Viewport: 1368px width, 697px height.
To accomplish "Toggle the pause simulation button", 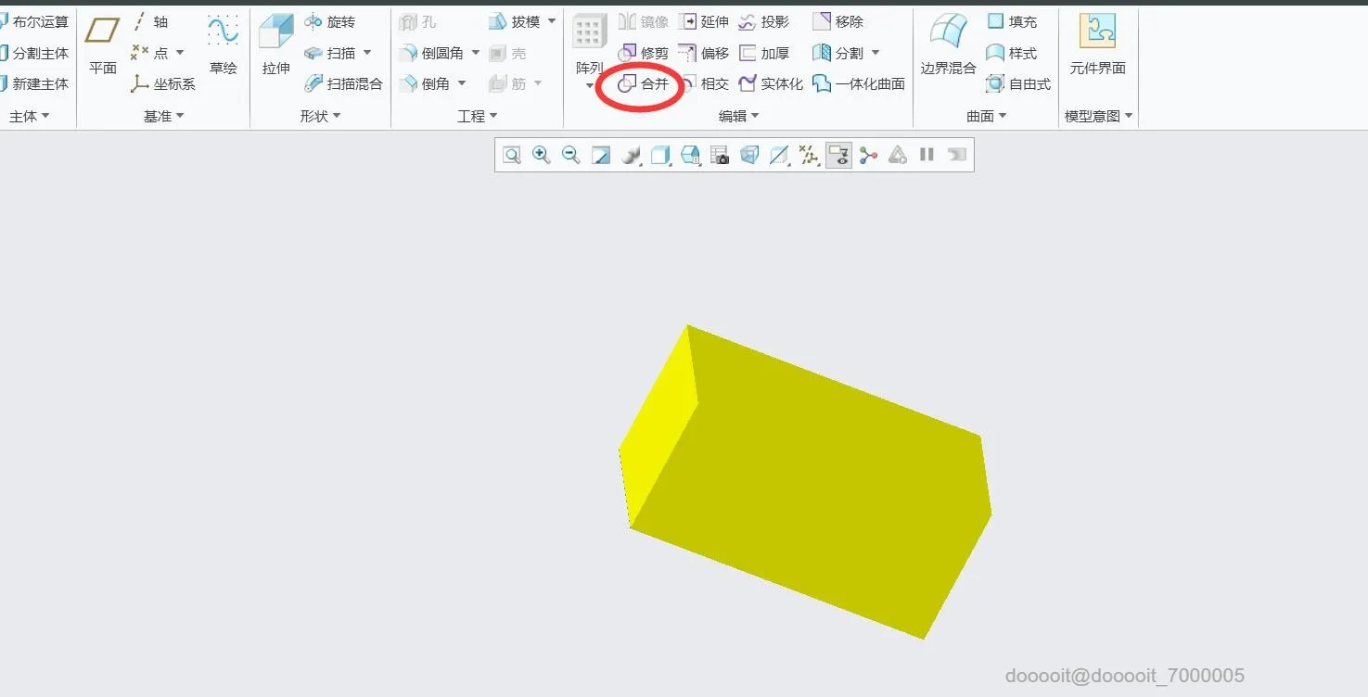I will pos(927,155).
